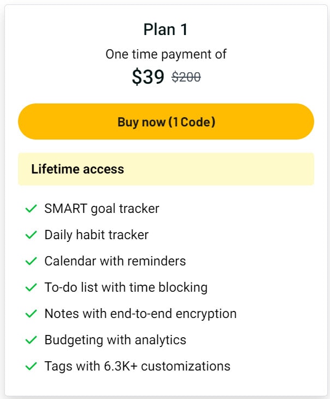The image size is (330, 399).
Task: Click the Notes with end-to-end encryption text
Action: tap(140, 314)
